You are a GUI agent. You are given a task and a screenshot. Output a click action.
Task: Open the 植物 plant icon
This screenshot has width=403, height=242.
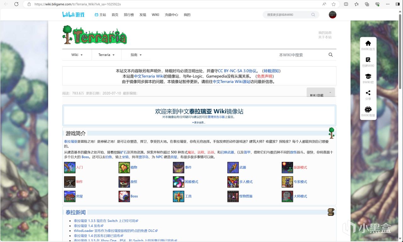point(124,168)
